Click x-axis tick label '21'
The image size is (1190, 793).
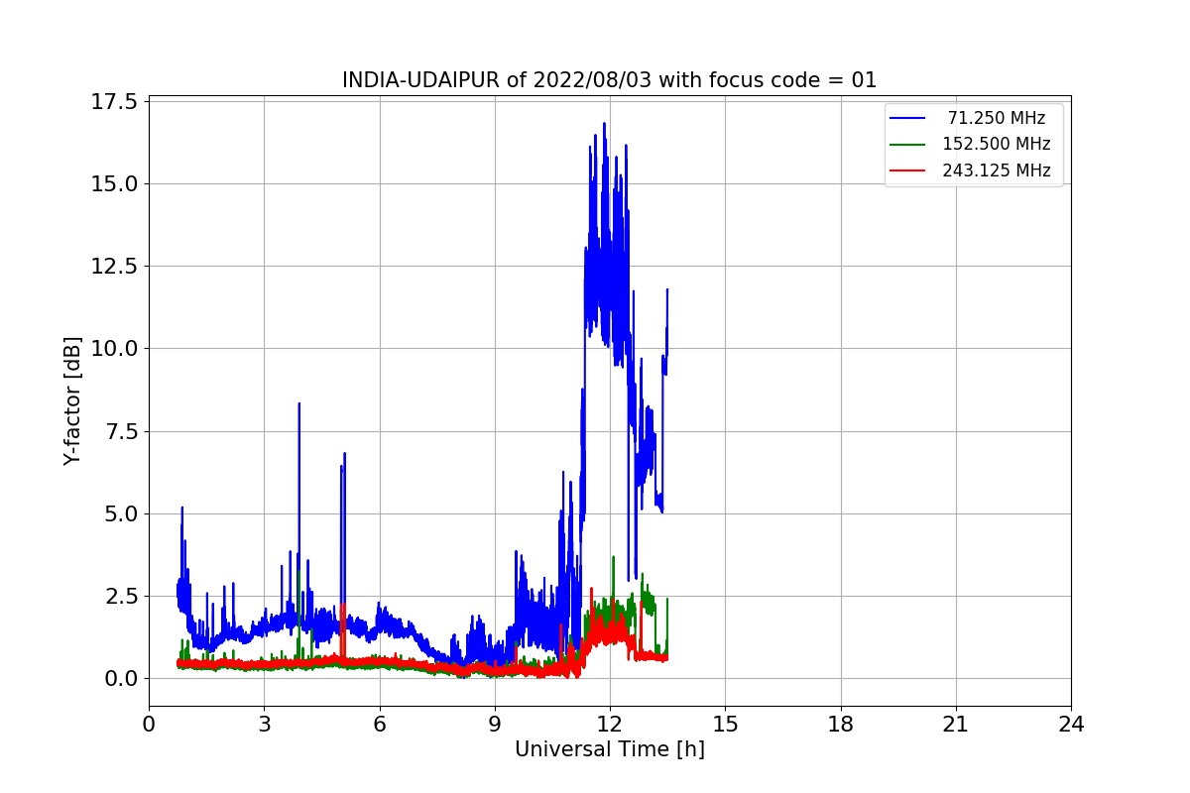(x=956, y=725)
